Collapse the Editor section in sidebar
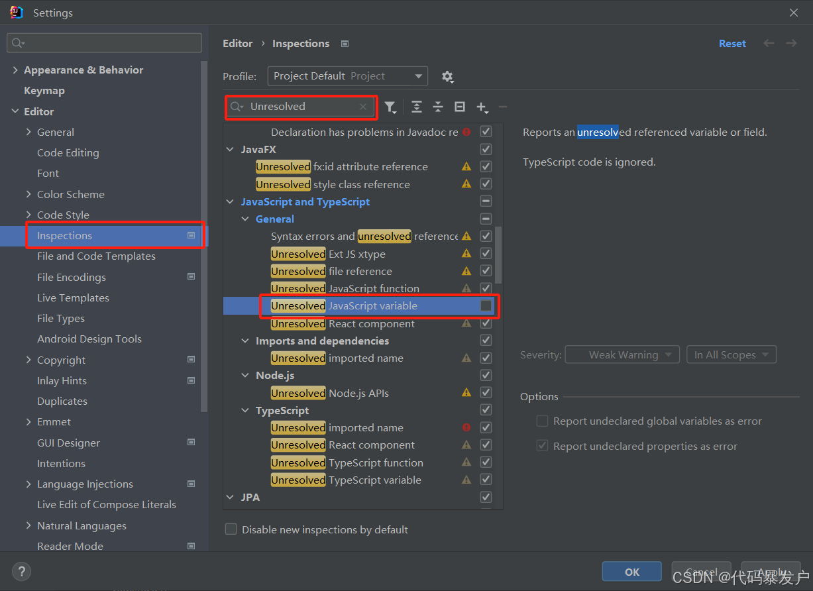The height and width of the screenshot is (591, 813). click(15, 111)
